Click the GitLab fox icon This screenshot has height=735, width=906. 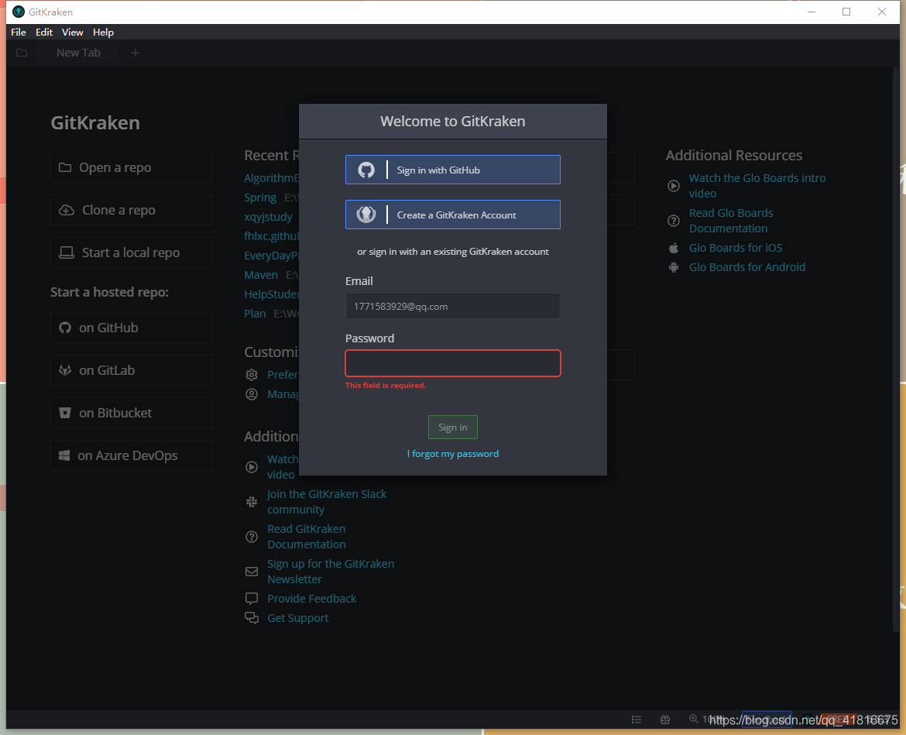[x=65, y=370]
